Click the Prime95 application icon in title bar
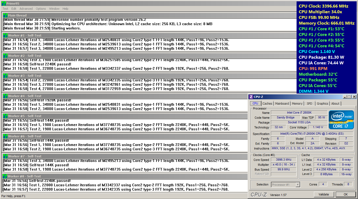The width and height of the screenshot is (358, 199). (4, 3)
